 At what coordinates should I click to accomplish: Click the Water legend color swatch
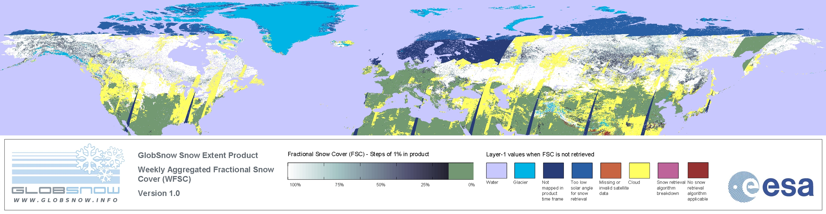[496, 170]
